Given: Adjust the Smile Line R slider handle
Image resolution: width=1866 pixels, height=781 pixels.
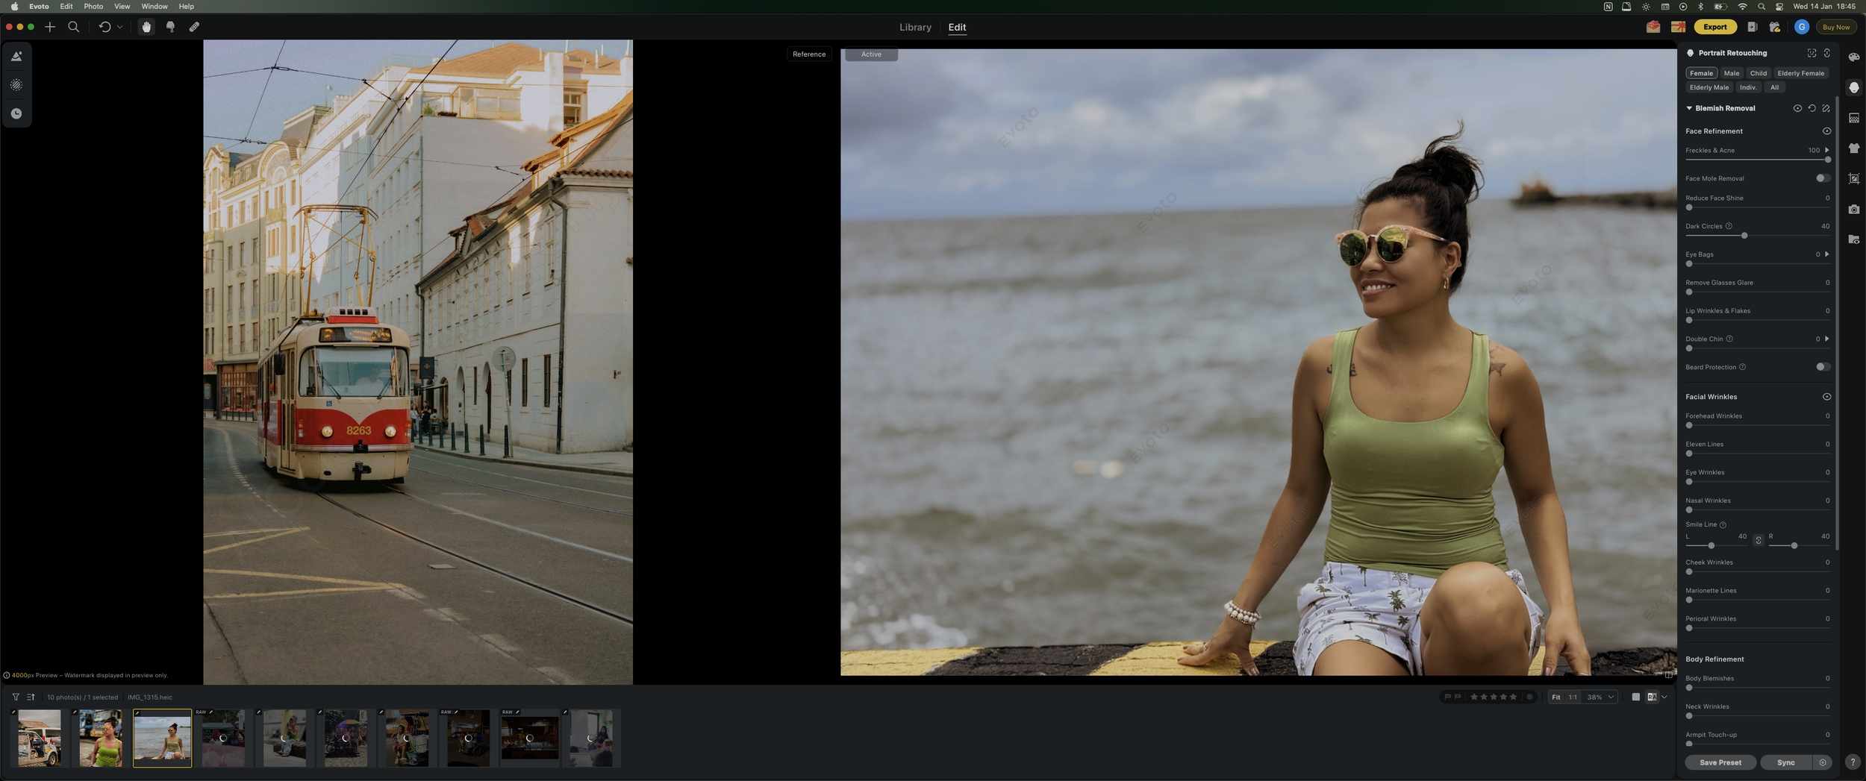Looking at the screenshot, I should (1794, 546).
